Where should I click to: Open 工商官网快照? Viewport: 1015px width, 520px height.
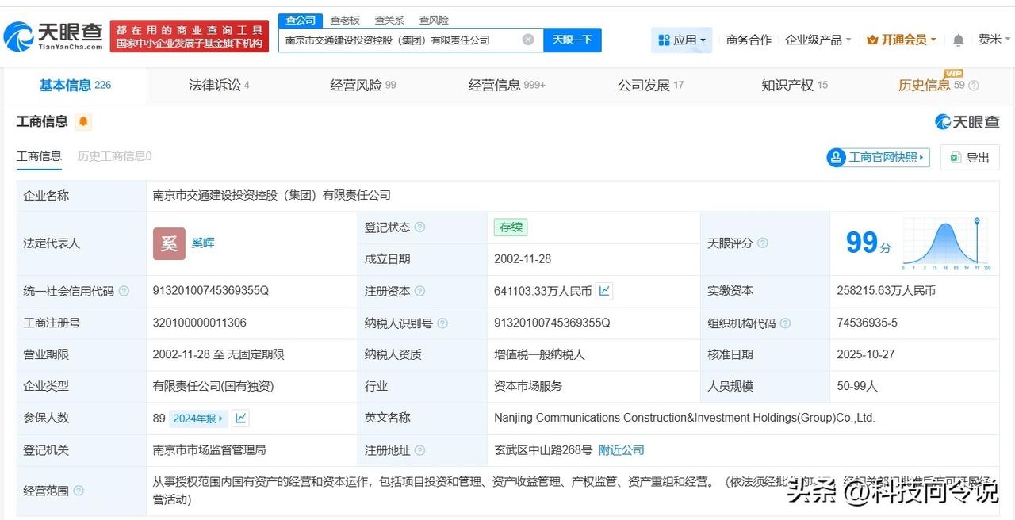878,157
